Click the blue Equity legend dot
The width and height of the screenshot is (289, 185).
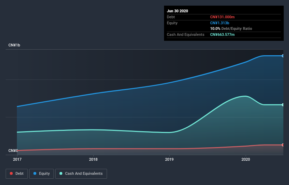pos(35,173)
